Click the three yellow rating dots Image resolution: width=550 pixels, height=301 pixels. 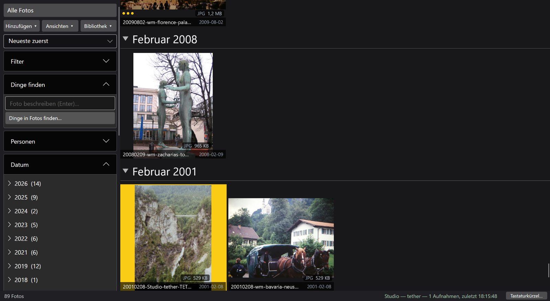[128, 13]
